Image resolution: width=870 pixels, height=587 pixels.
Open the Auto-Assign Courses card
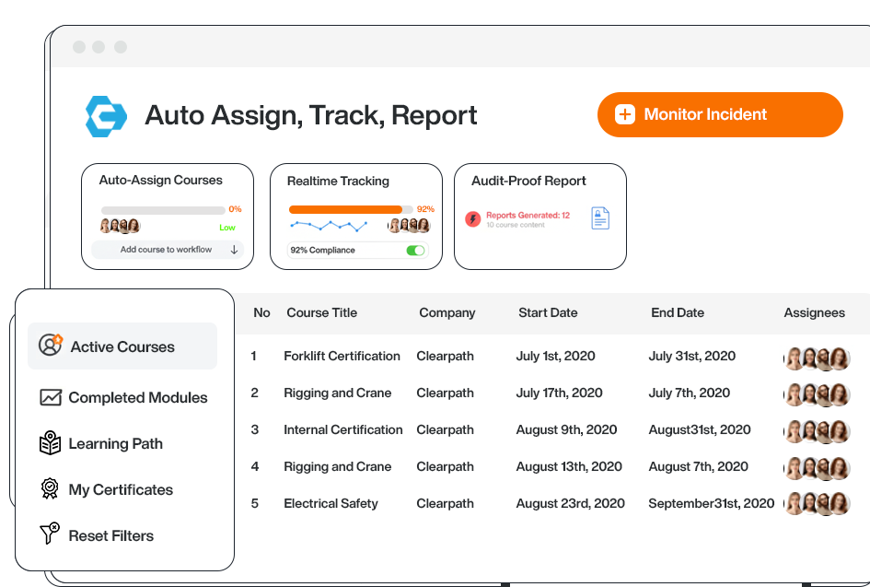pyautogui.click(x=168, y=181)
